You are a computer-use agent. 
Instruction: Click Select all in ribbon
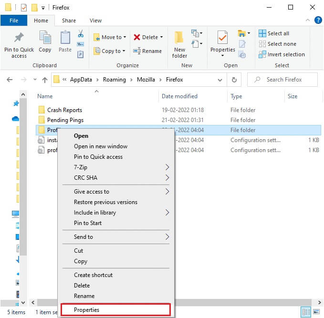pyautogui.click(x=274, y=33)
